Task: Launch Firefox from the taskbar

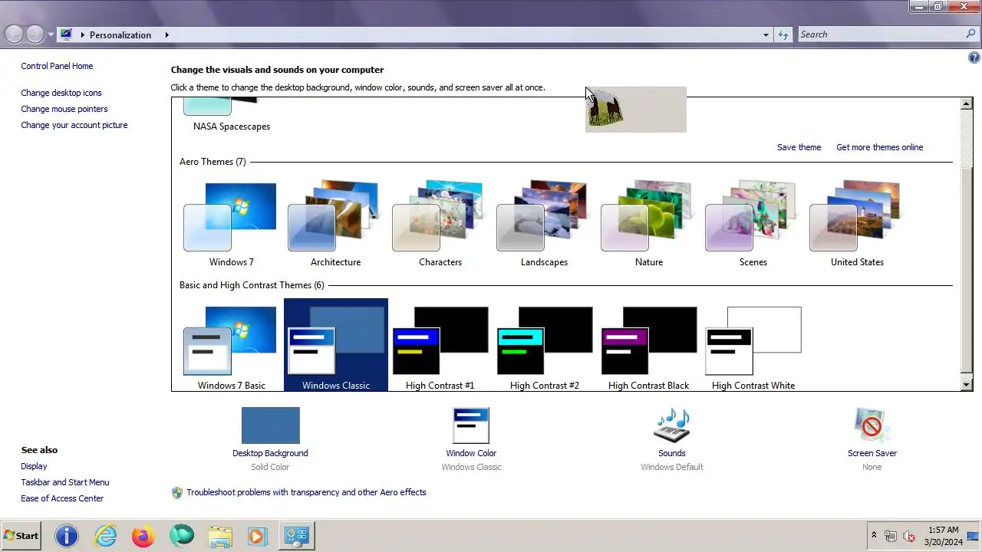Action: (x=143, y=536)
